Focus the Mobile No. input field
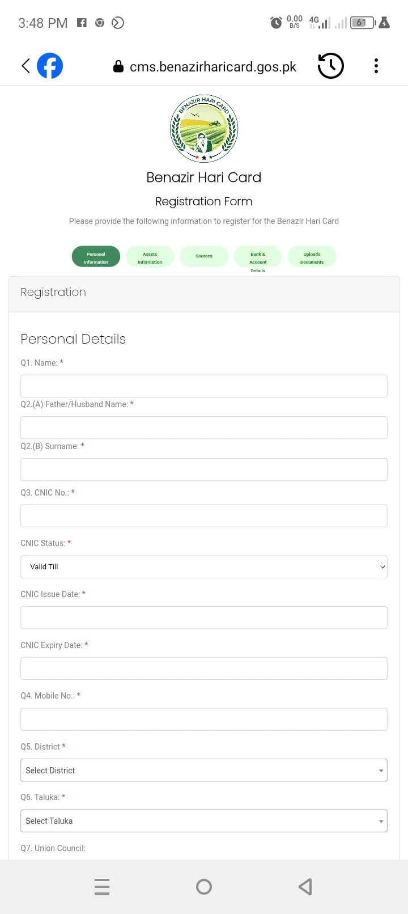 pos(204,720)
